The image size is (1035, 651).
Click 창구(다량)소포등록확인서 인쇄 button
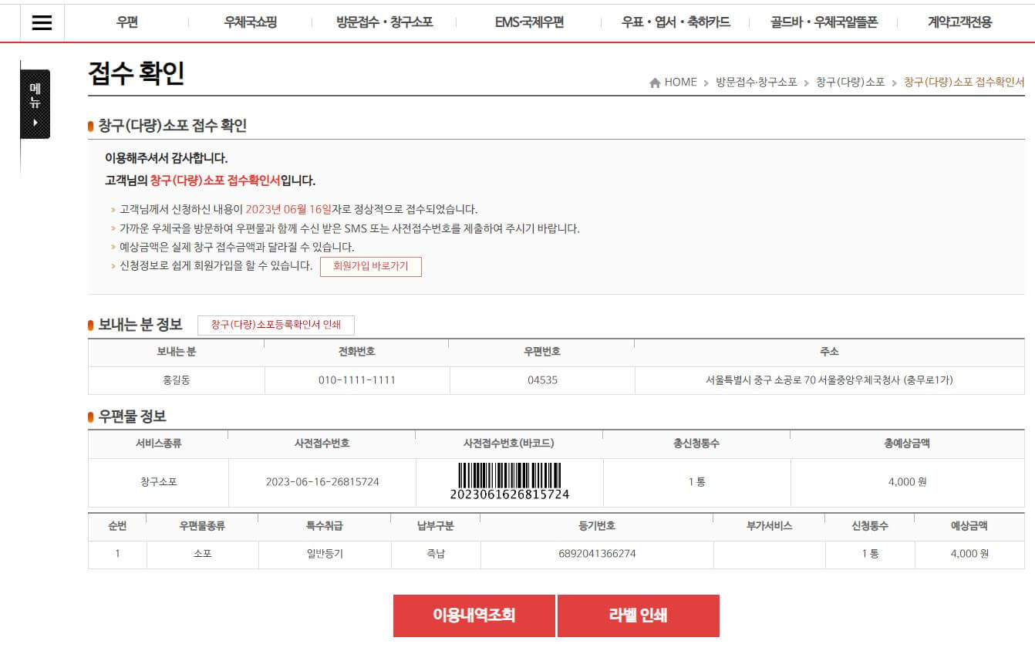click(276, 325)
